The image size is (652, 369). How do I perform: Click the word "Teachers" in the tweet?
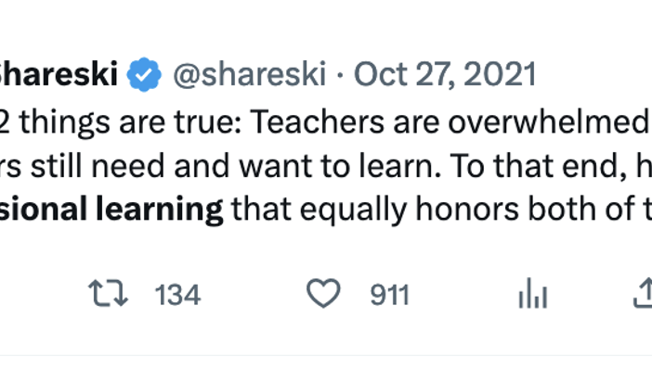[317, 122]
